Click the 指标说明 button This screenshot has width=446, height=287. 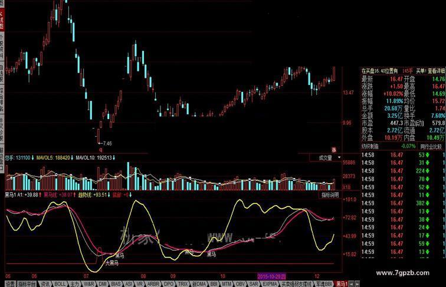(330, 195)
